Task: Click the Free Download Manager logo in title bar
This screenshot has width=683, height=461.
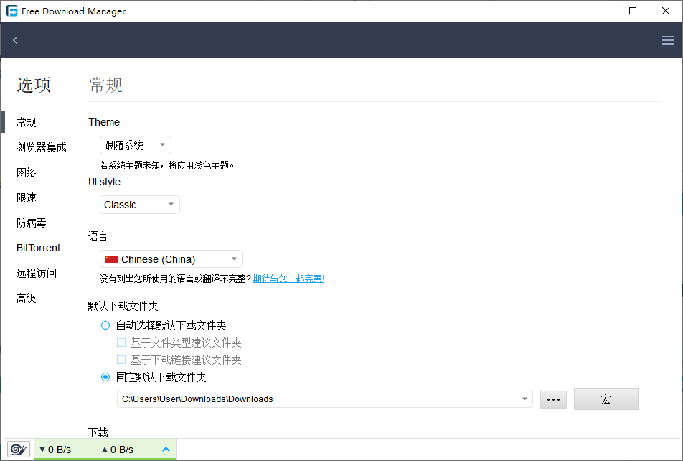Action: click(11, 11)
